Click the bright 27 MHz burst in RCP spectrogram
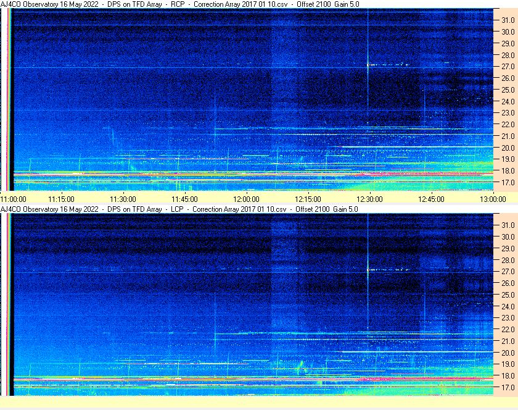Viewport: 518px width, 410px height. click(388, 65)
